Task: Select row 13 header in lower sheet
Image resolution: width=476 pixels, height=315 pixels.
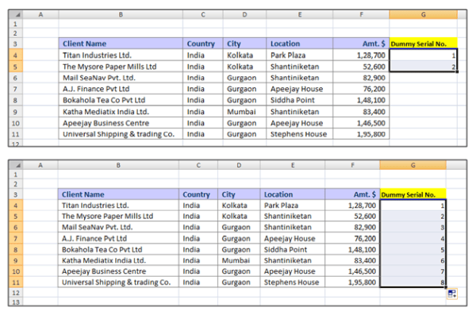Action: point(16,302)
